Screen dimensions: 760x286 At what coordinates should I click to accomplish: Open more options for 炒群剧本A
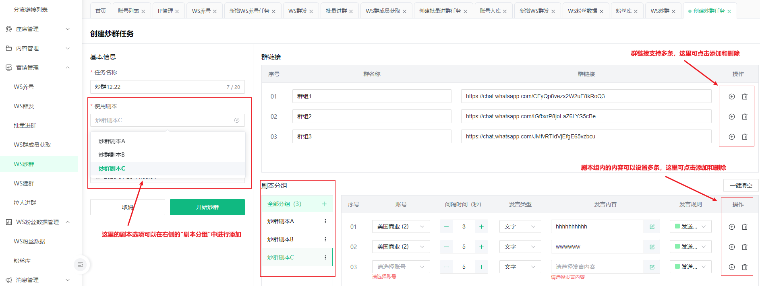pyautogui.click(x=325, y=221)
